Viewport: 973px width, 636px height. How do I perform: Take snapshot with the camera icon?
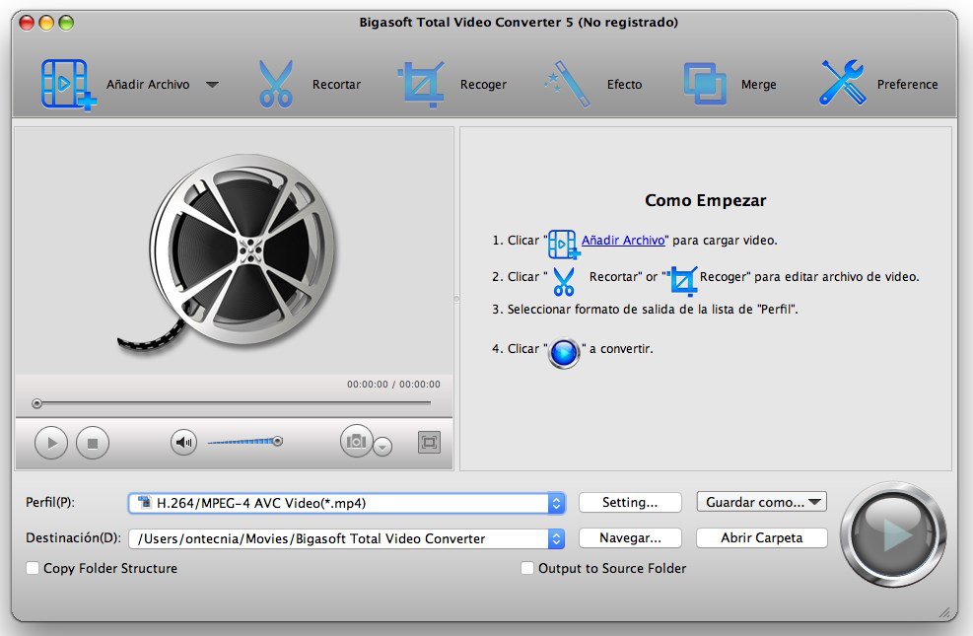pos(356,441)
